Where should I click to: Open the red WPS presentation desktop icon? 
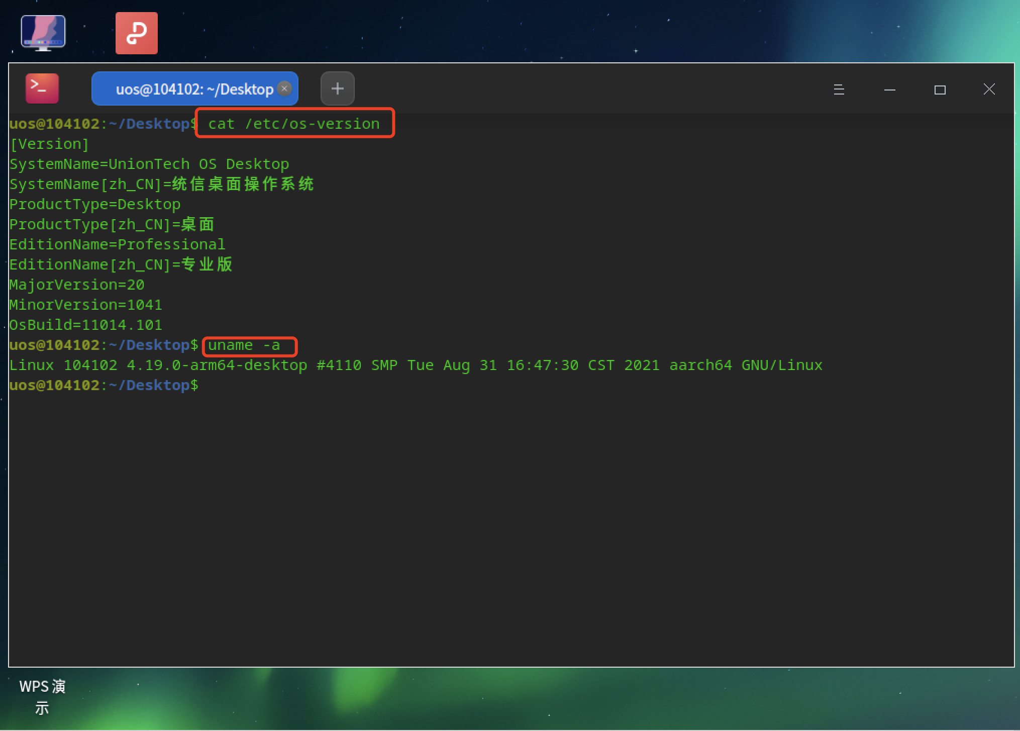point(137,33)
